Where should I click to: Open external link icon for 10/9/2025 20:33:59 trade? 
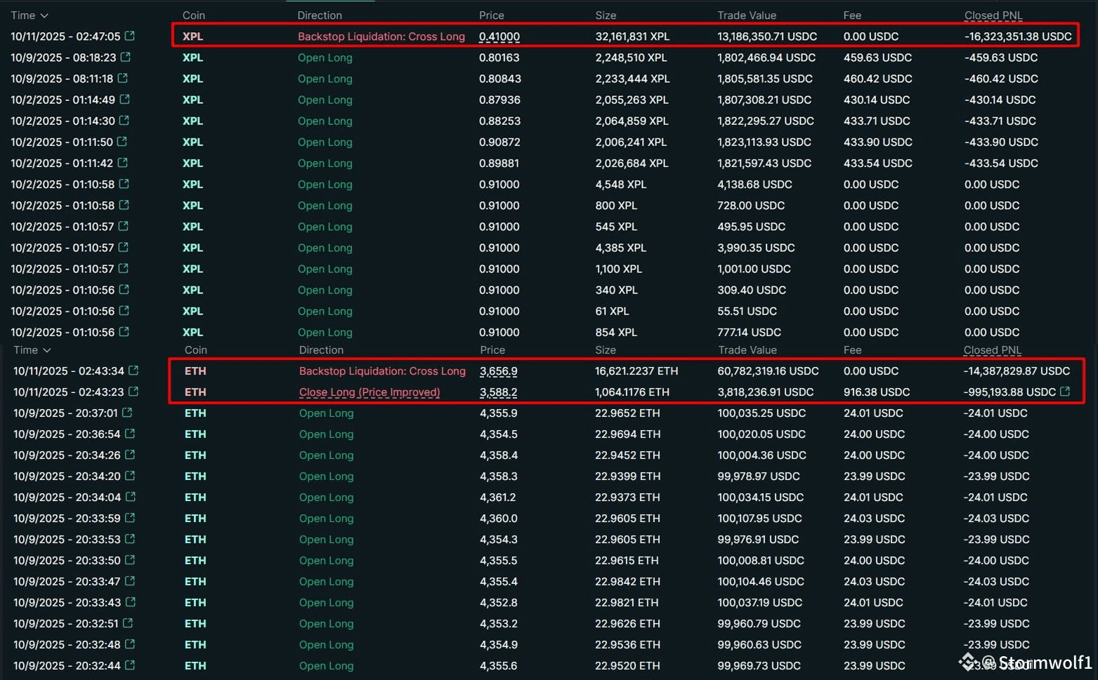pyautogui.click(x=130, y=517)
